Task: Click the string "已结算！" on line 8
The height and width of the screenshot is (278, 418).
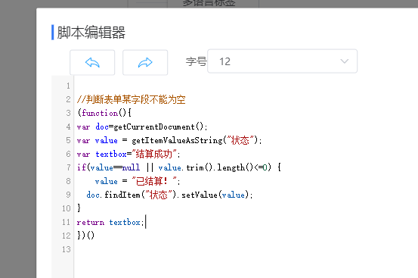Action: point(154,181)
